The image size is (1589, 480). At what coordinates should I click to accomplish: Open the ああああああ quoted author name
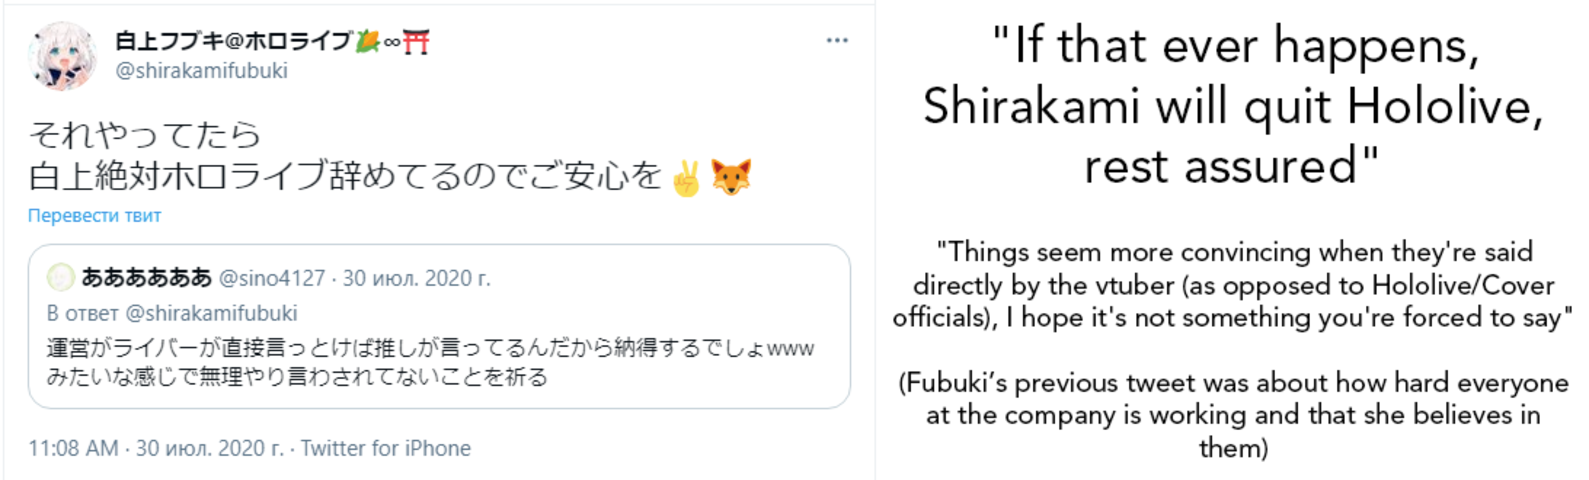[147, 278]
